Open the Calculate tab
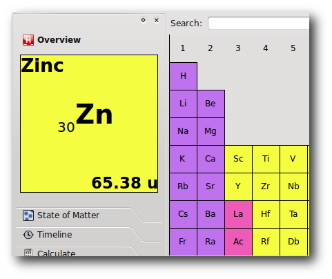The image size is (332, 279). pyautogui.click(x=78, y=251)
